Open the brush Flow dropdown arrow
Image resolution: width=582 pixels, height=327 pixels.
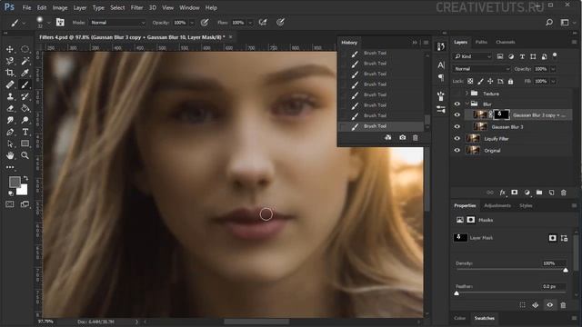tap(250, 23)
